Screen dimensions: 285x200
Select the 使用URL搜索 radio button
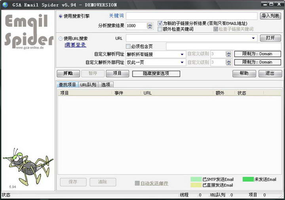pos(61,38)
